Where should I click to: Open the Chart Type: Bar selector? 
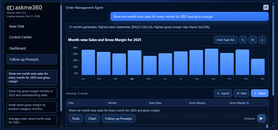(225, 40)
